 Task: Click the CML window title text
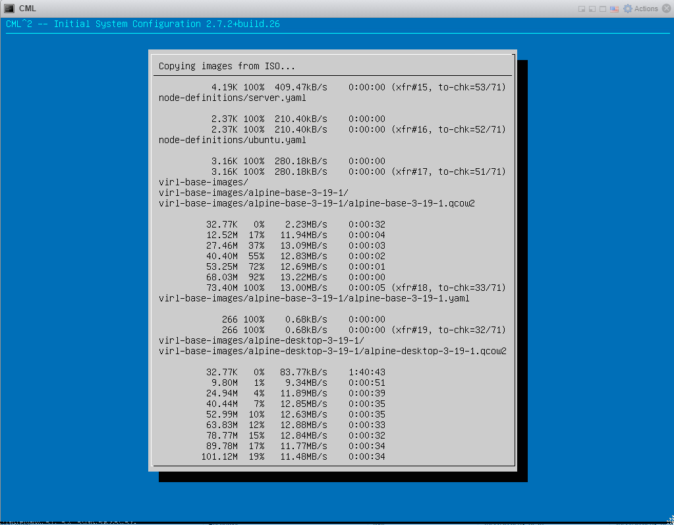[x=27, y=9]
